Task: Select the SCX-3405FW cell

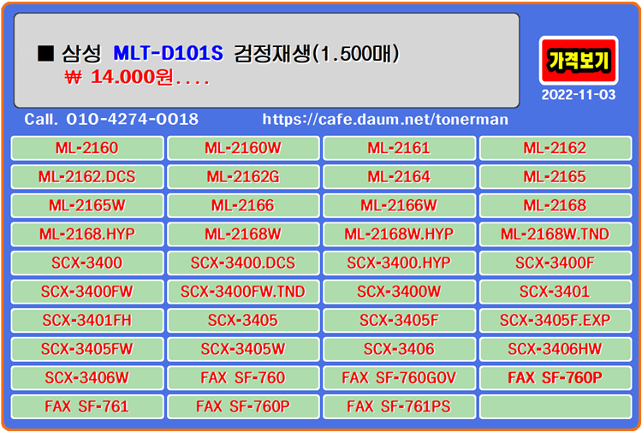Action: tap(87, 349)
